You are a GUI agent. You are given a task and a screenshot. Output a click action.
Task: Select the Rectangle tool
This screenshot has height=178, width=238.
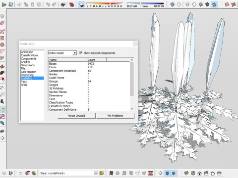pyautogui.click(x=2, y=38)
